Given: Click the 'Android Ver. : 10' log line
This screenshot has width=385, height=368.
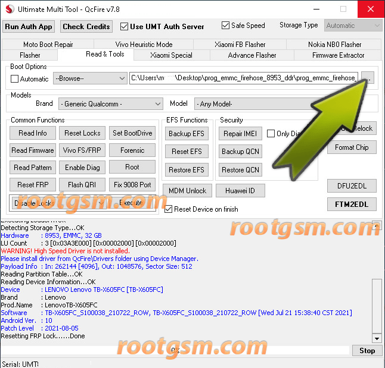Looking at the screenshot, I should pos(26,320).
